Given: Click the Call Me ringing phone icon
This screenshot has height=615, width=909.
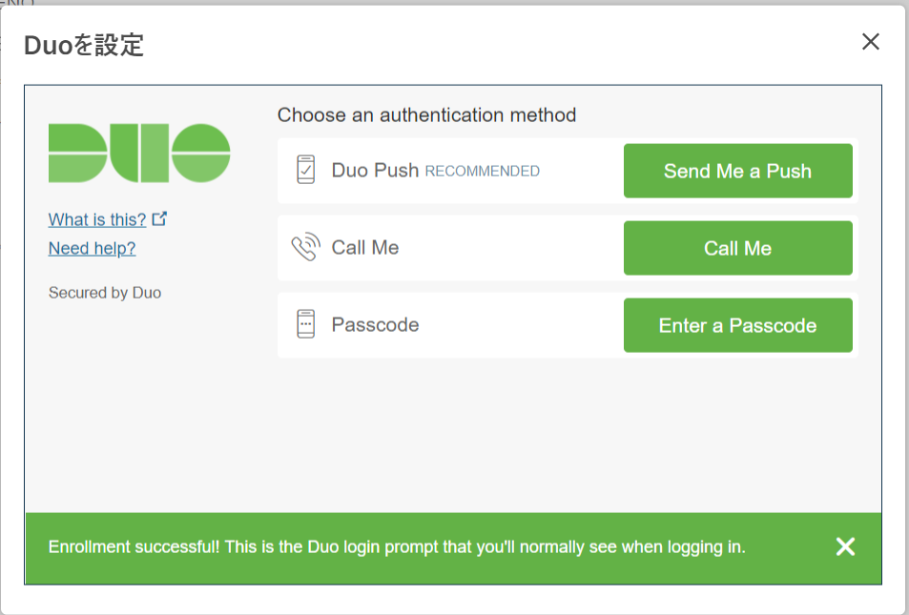Looking at the screenshot, I should point(305,248).
